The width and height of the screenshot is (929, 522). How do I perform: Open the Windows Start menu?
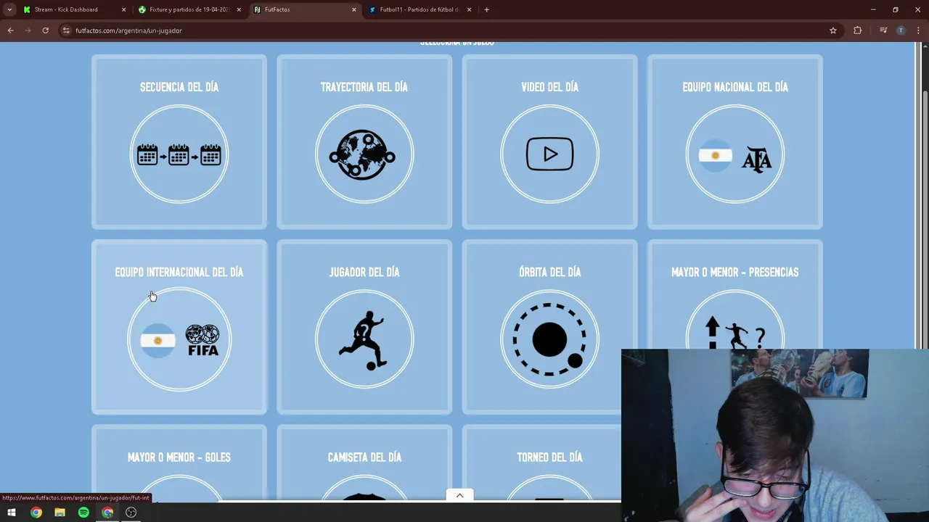12,513
